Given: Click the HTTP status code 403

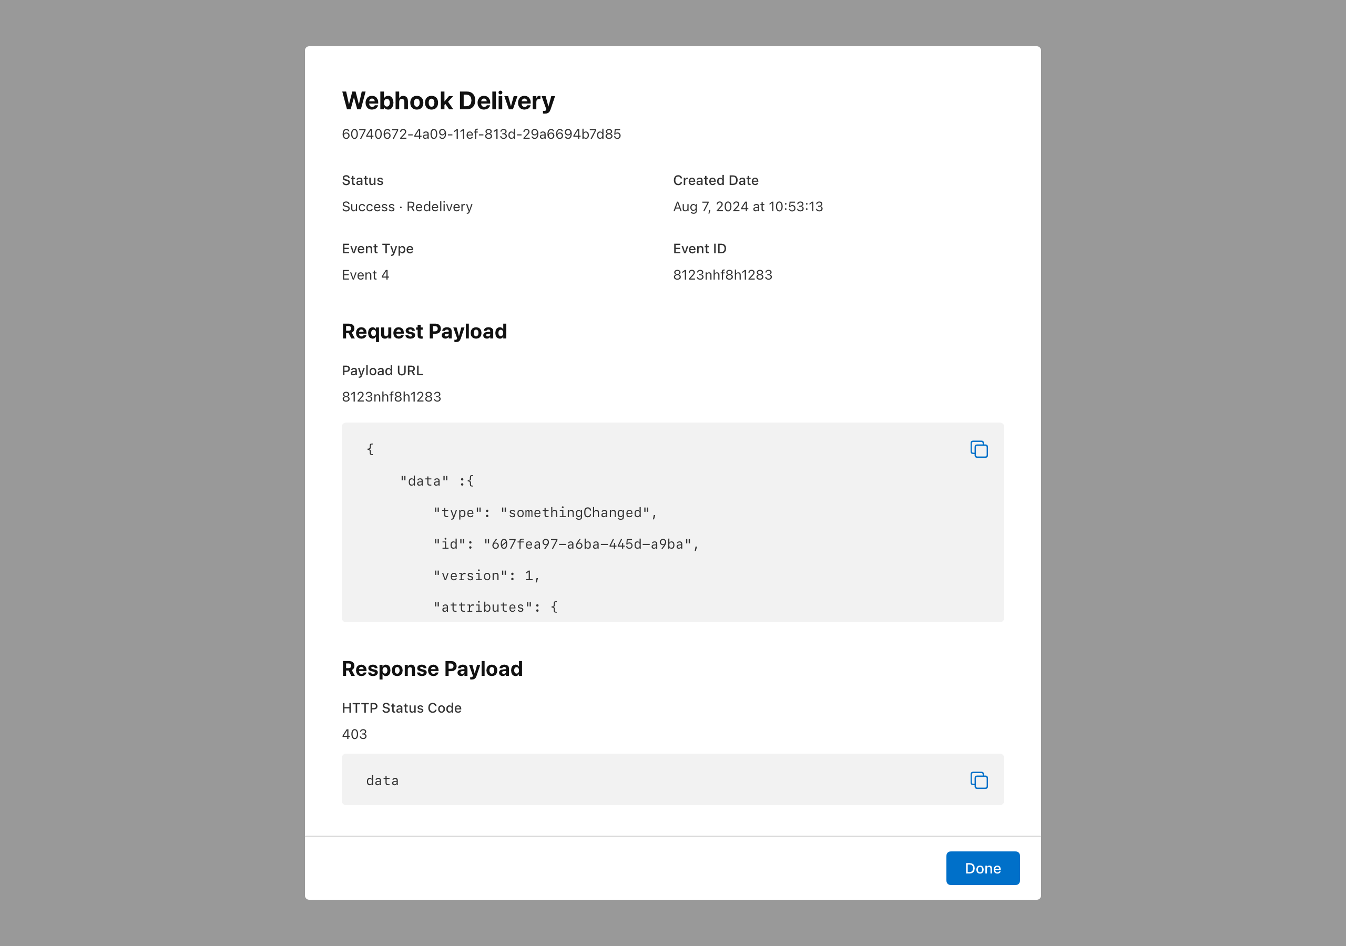Looking at the screenshot, I should point(354,734).
